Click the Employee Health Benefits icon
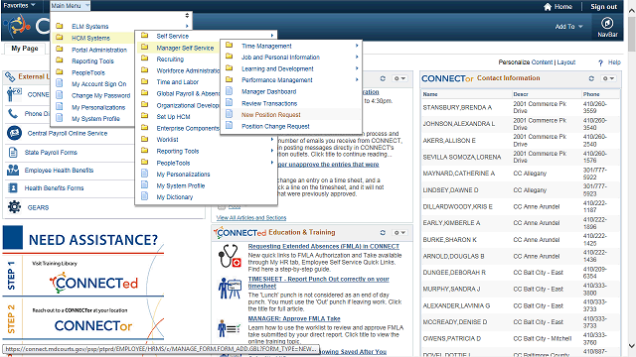The height and width of the screenshot is (357, 636). point(13,170)
